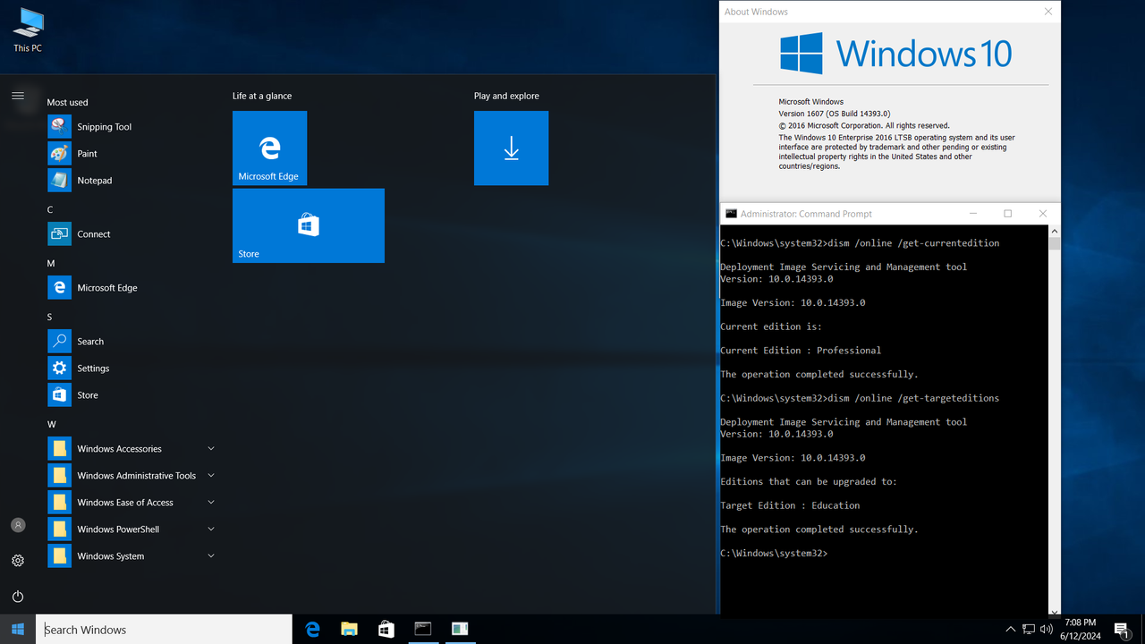Open Edge from the taskbar

(x=312, y=630)
